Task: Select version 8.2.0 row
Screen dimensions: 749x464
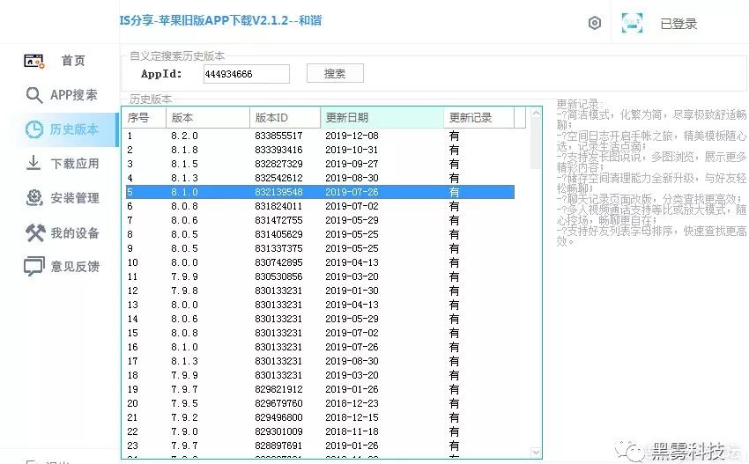Action: coord(320,136)
